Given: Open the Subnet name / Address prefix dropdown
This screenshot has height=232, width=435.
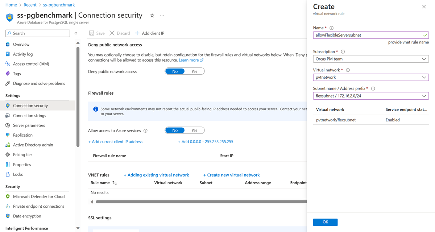Looking at the screenshot, I should click(370, 96).
